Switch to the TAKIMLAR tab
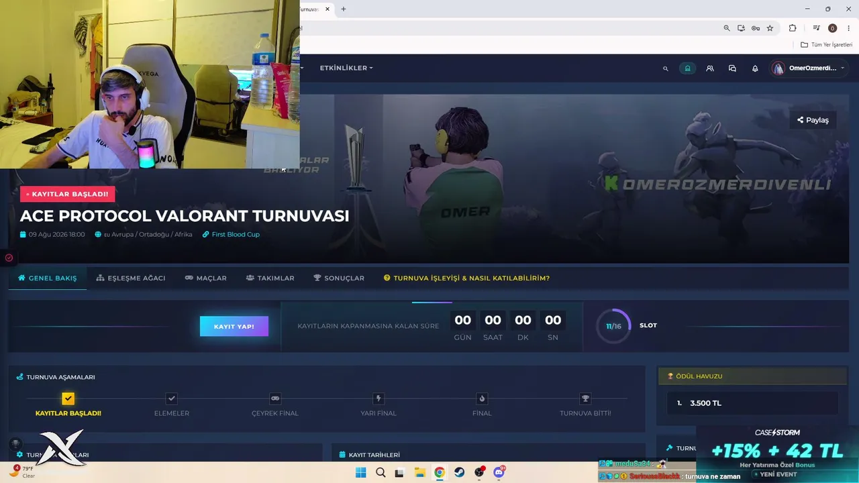This screenshot has height=483, width=859. click(270, 278)
